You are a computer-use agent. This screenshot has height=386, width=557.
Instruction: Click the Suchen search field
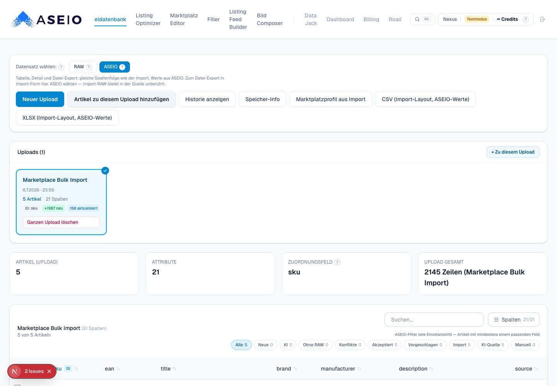pos(434,320)
